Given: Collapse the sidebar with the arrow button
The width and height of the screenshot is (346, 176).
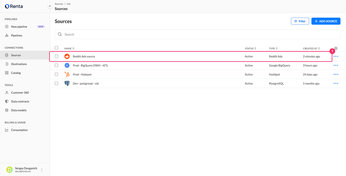Looking at the screenshot, I should (x=50, y=6).
